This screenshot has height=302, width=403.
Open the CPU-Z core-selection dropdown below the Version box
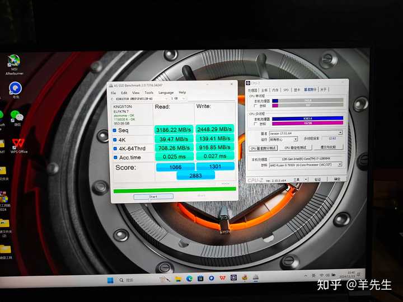click(283, 139)
